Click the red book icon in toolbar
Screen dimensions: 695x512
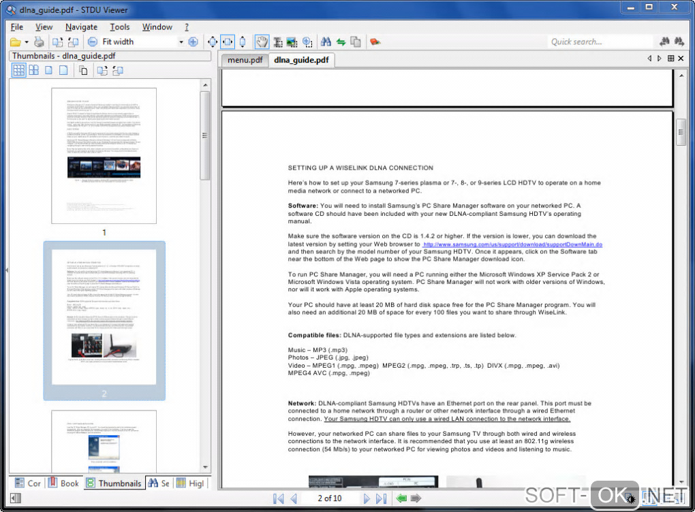(x=375, y=42)
